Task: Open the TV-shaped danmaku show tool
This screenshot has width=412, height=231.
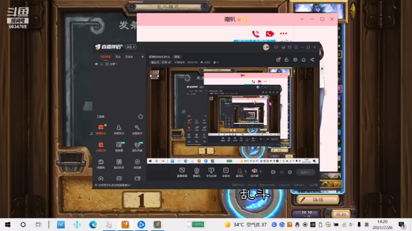Action: pyautogui.click(x=100, y=164)
